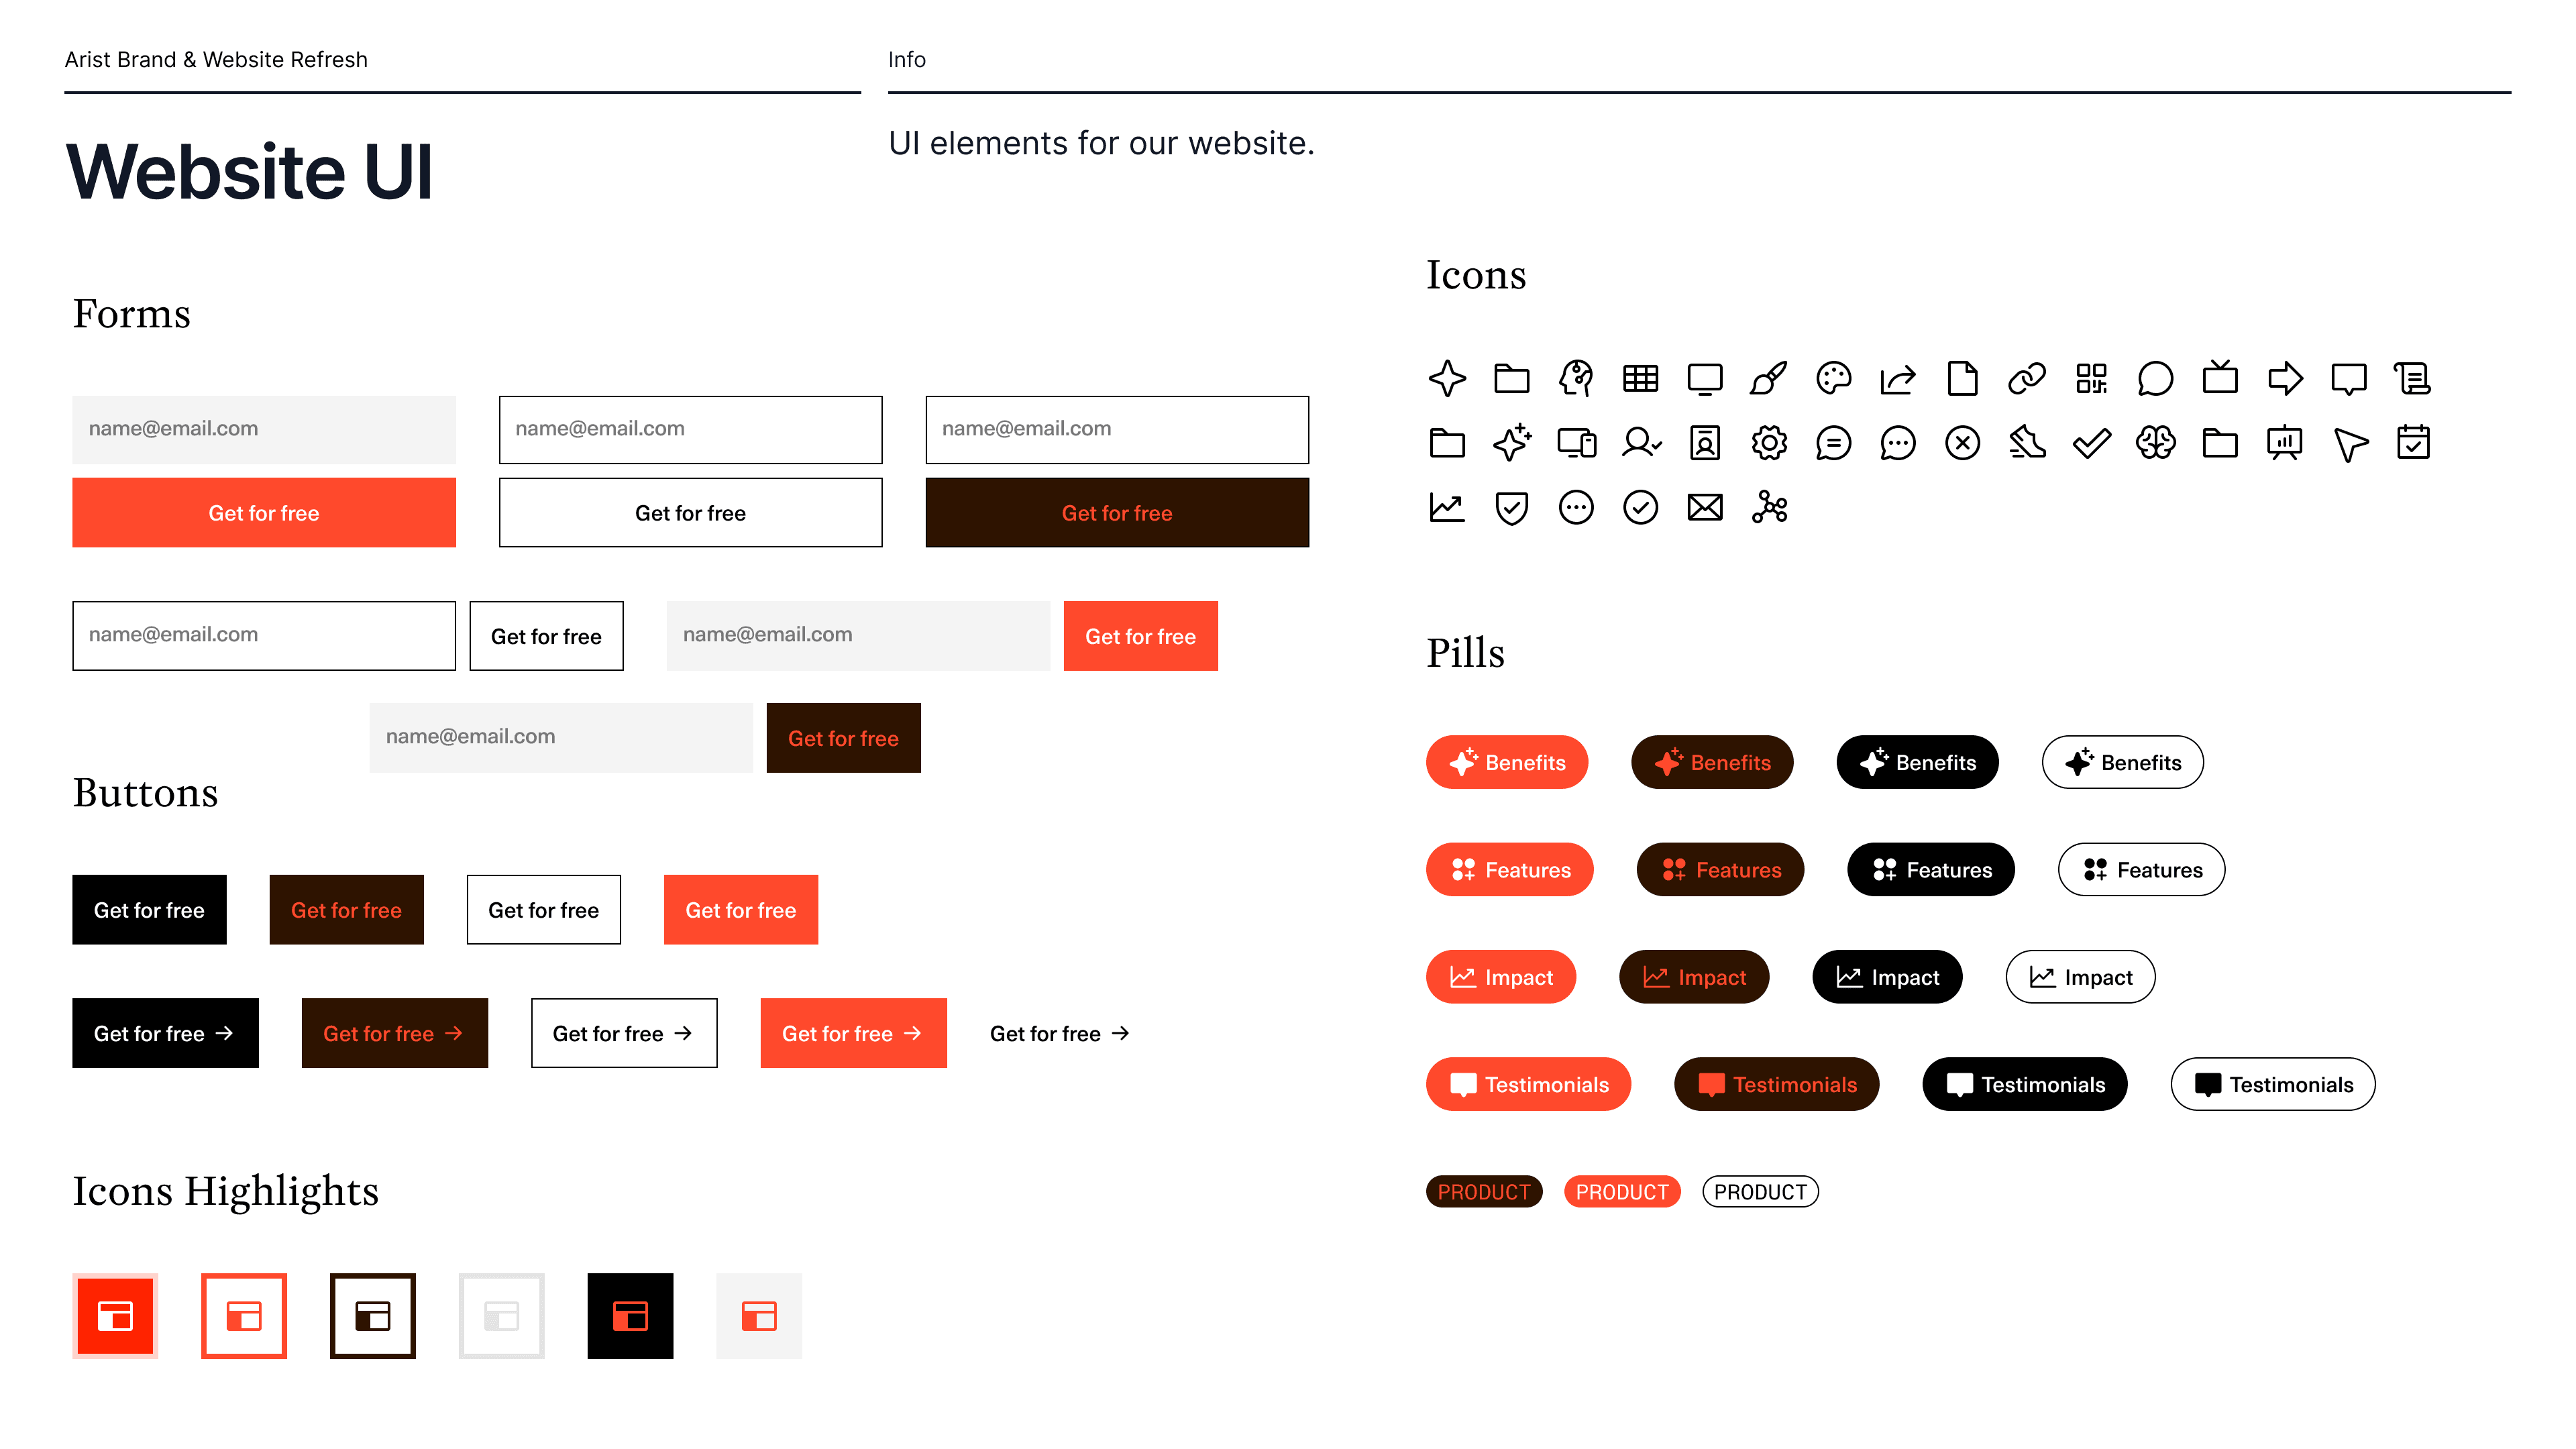2576x1449 pixels.
Task: Click the network nodes icon
Action: [x=1769, y=508]
